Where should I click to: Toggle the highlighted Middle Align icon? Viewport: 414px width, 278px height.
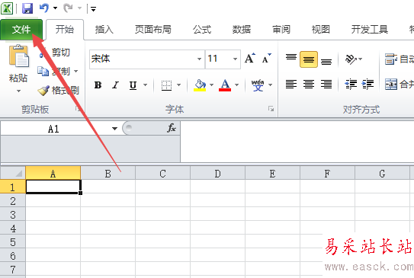point(309,59)
